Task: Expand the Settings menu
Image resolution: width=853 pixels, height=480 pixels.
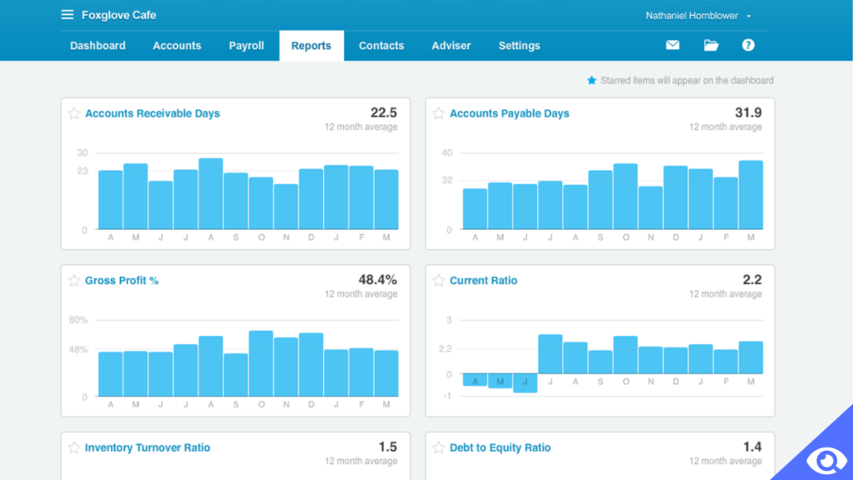Action: [x=519, y=46]
